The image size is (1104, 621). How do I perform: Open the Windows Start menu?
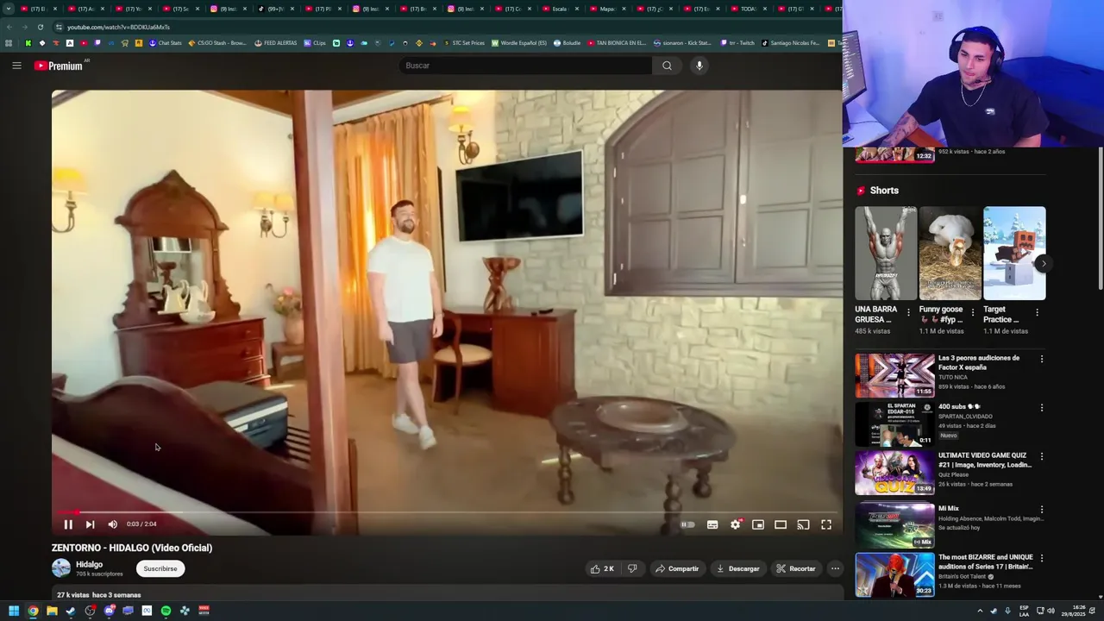pyautogui.click(x=14, y=611)
